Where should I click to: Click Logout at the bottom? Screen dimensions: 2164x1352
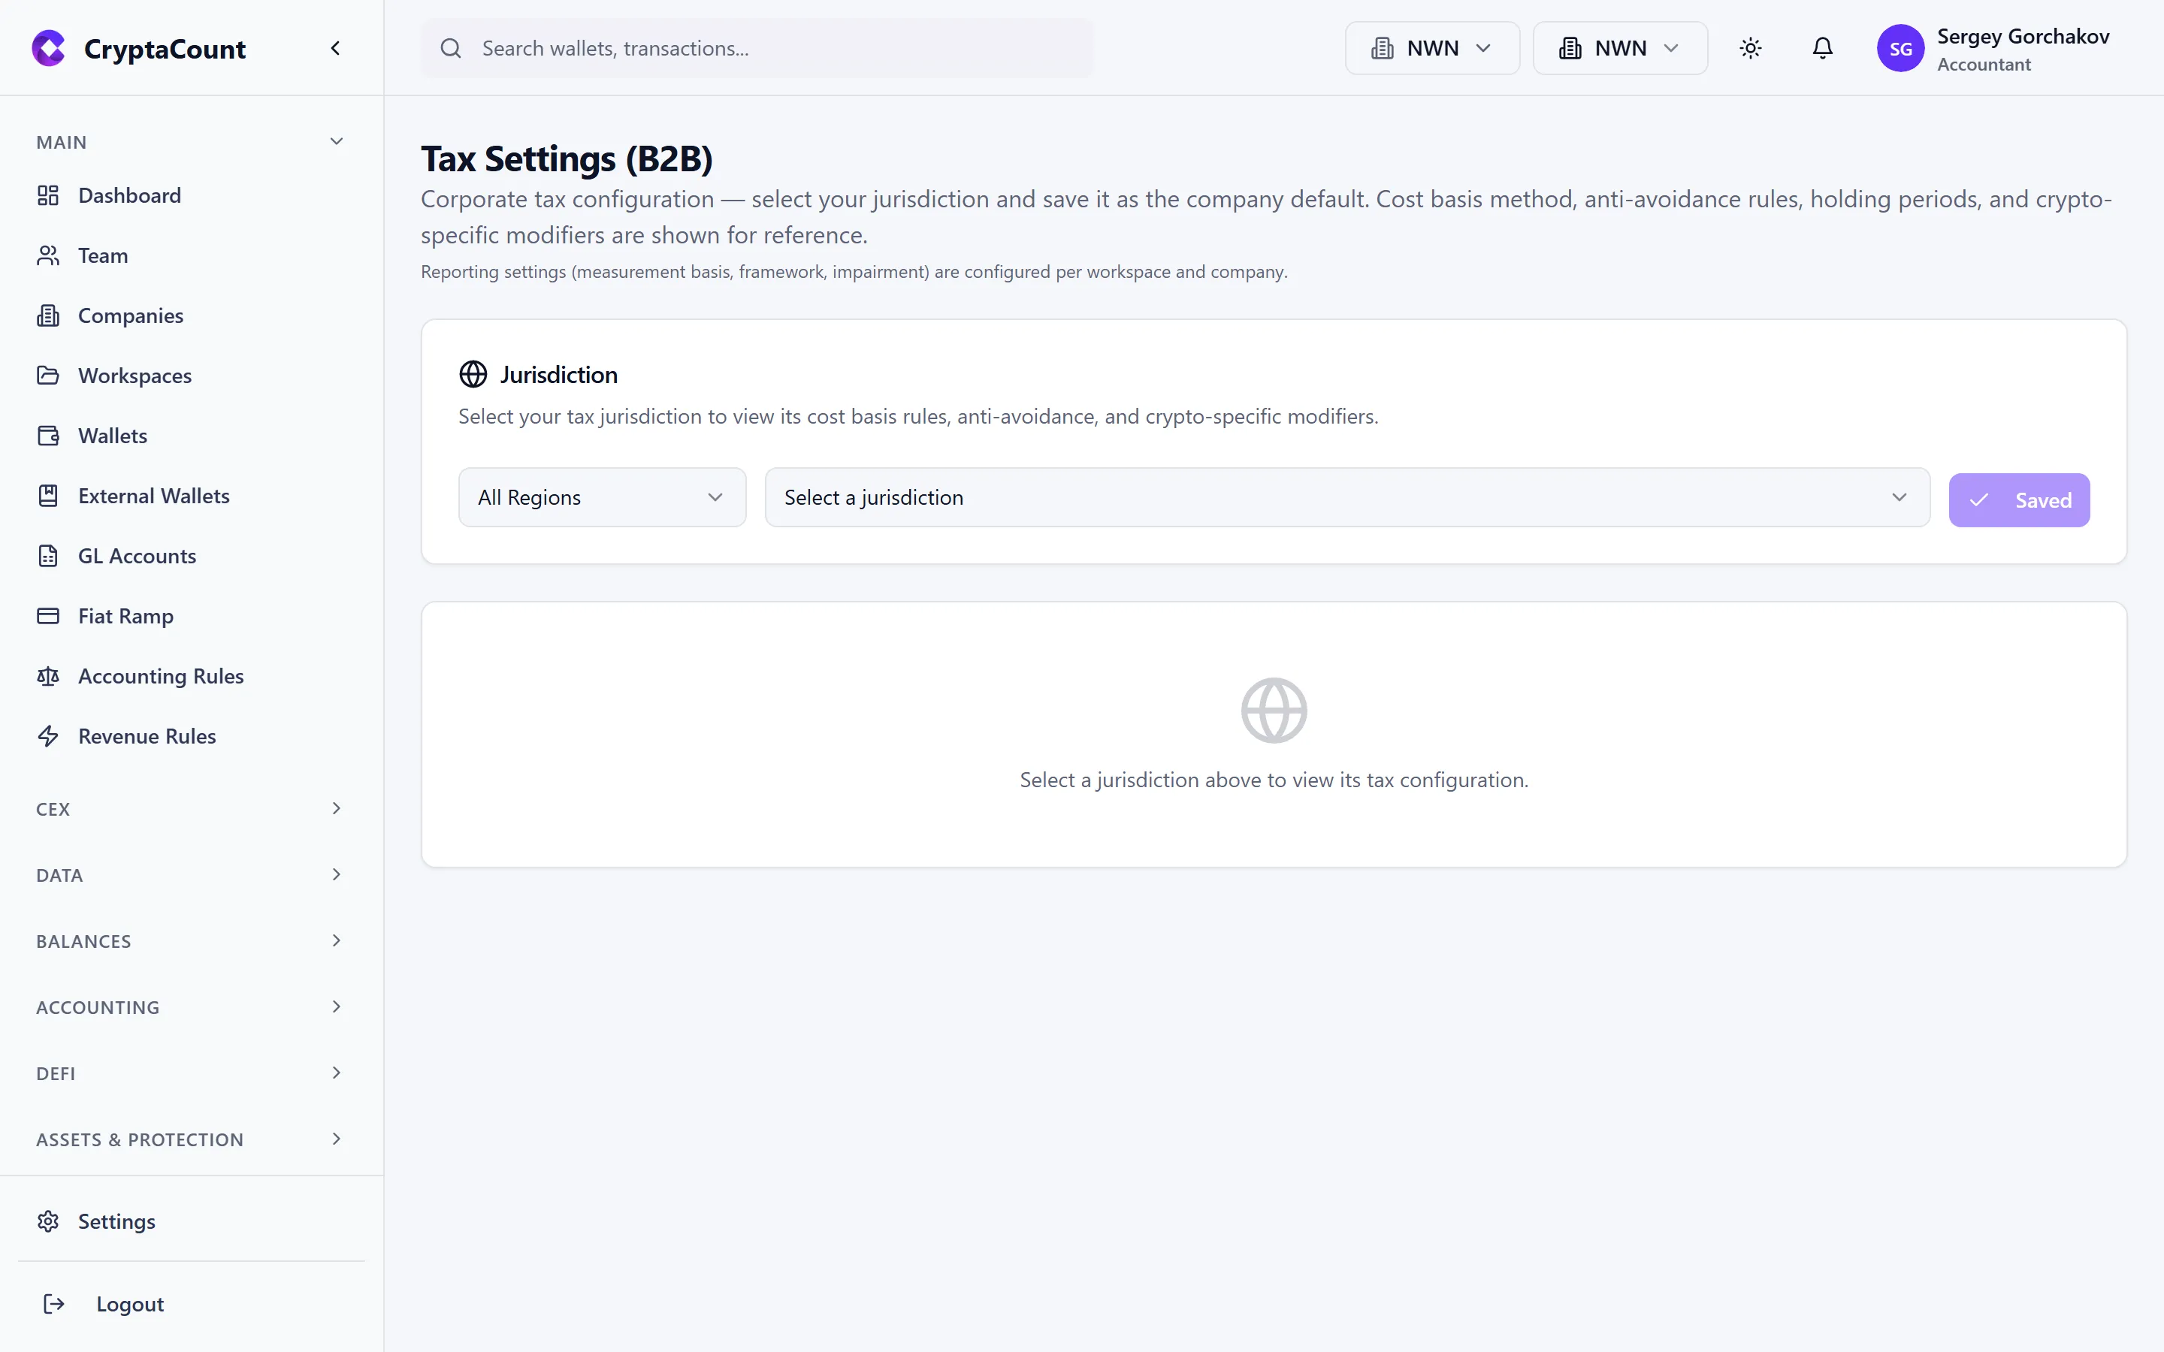coord(130,1304)
